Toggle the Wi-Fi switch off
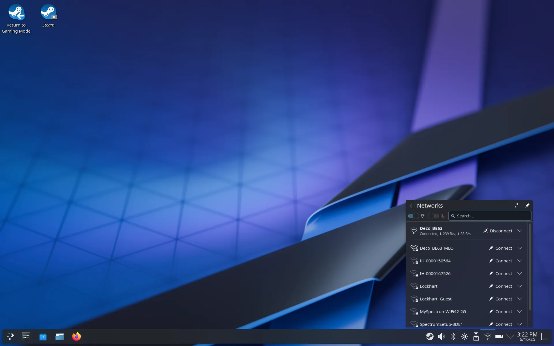This screenshot has height=346, width=554. pyautogui.click(x=413, y=216)
